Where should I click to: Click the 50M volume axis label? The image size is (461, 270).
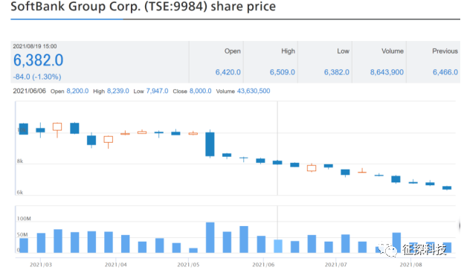click(22, 235)
